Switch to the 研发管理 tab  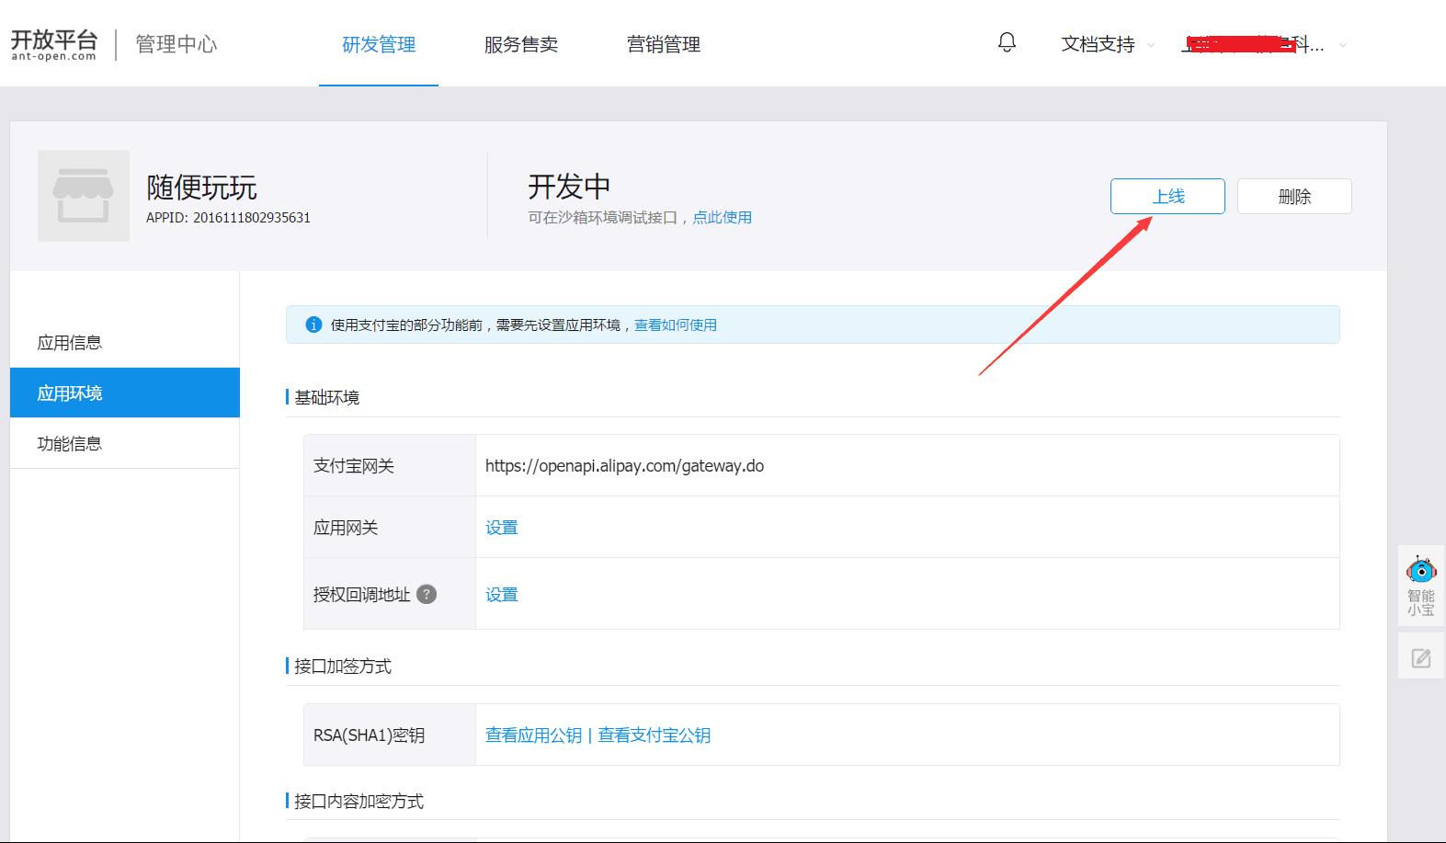pyautogui.click(x=379, y=44)
